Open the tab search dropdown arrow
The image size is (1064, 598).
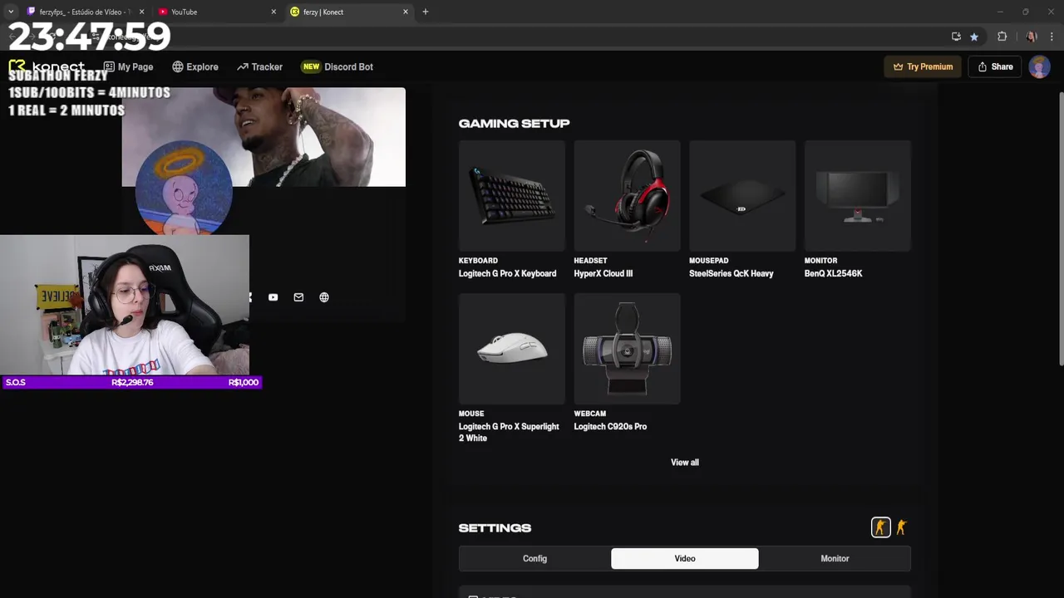point(10,12)
